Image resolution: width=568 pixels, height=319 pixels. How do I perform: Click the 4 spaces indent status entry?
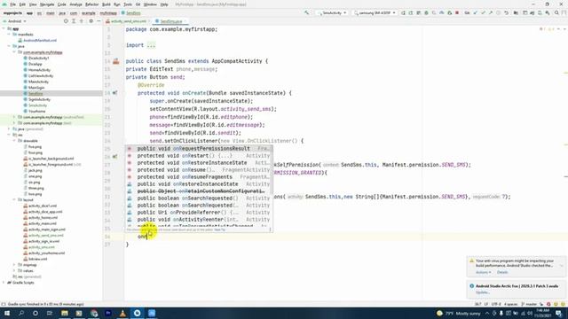click(511, 304)
